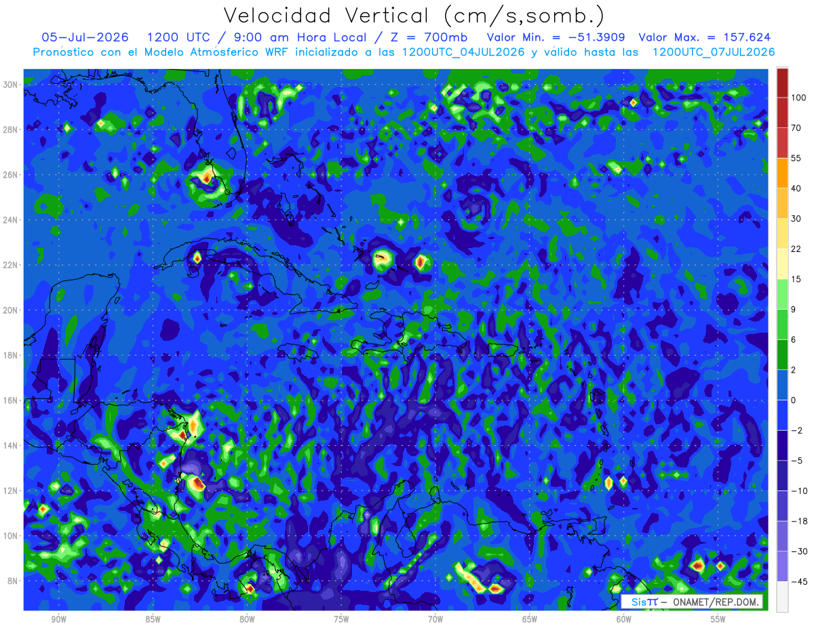Image resolution: width=814 pixels, height=628 pixels.
Task: Click the colorbar value label '6'
Action: 794,340
